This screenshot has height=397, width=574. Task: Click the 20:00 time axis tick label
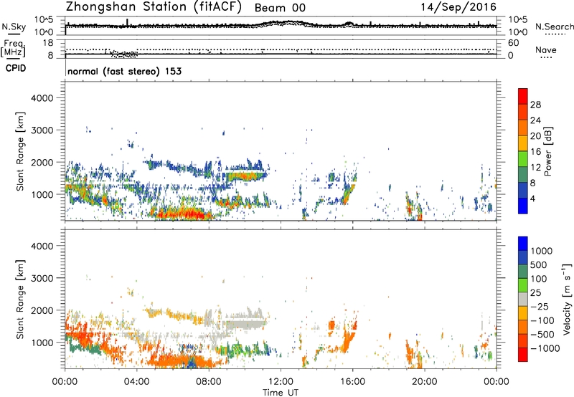(424, 382)
